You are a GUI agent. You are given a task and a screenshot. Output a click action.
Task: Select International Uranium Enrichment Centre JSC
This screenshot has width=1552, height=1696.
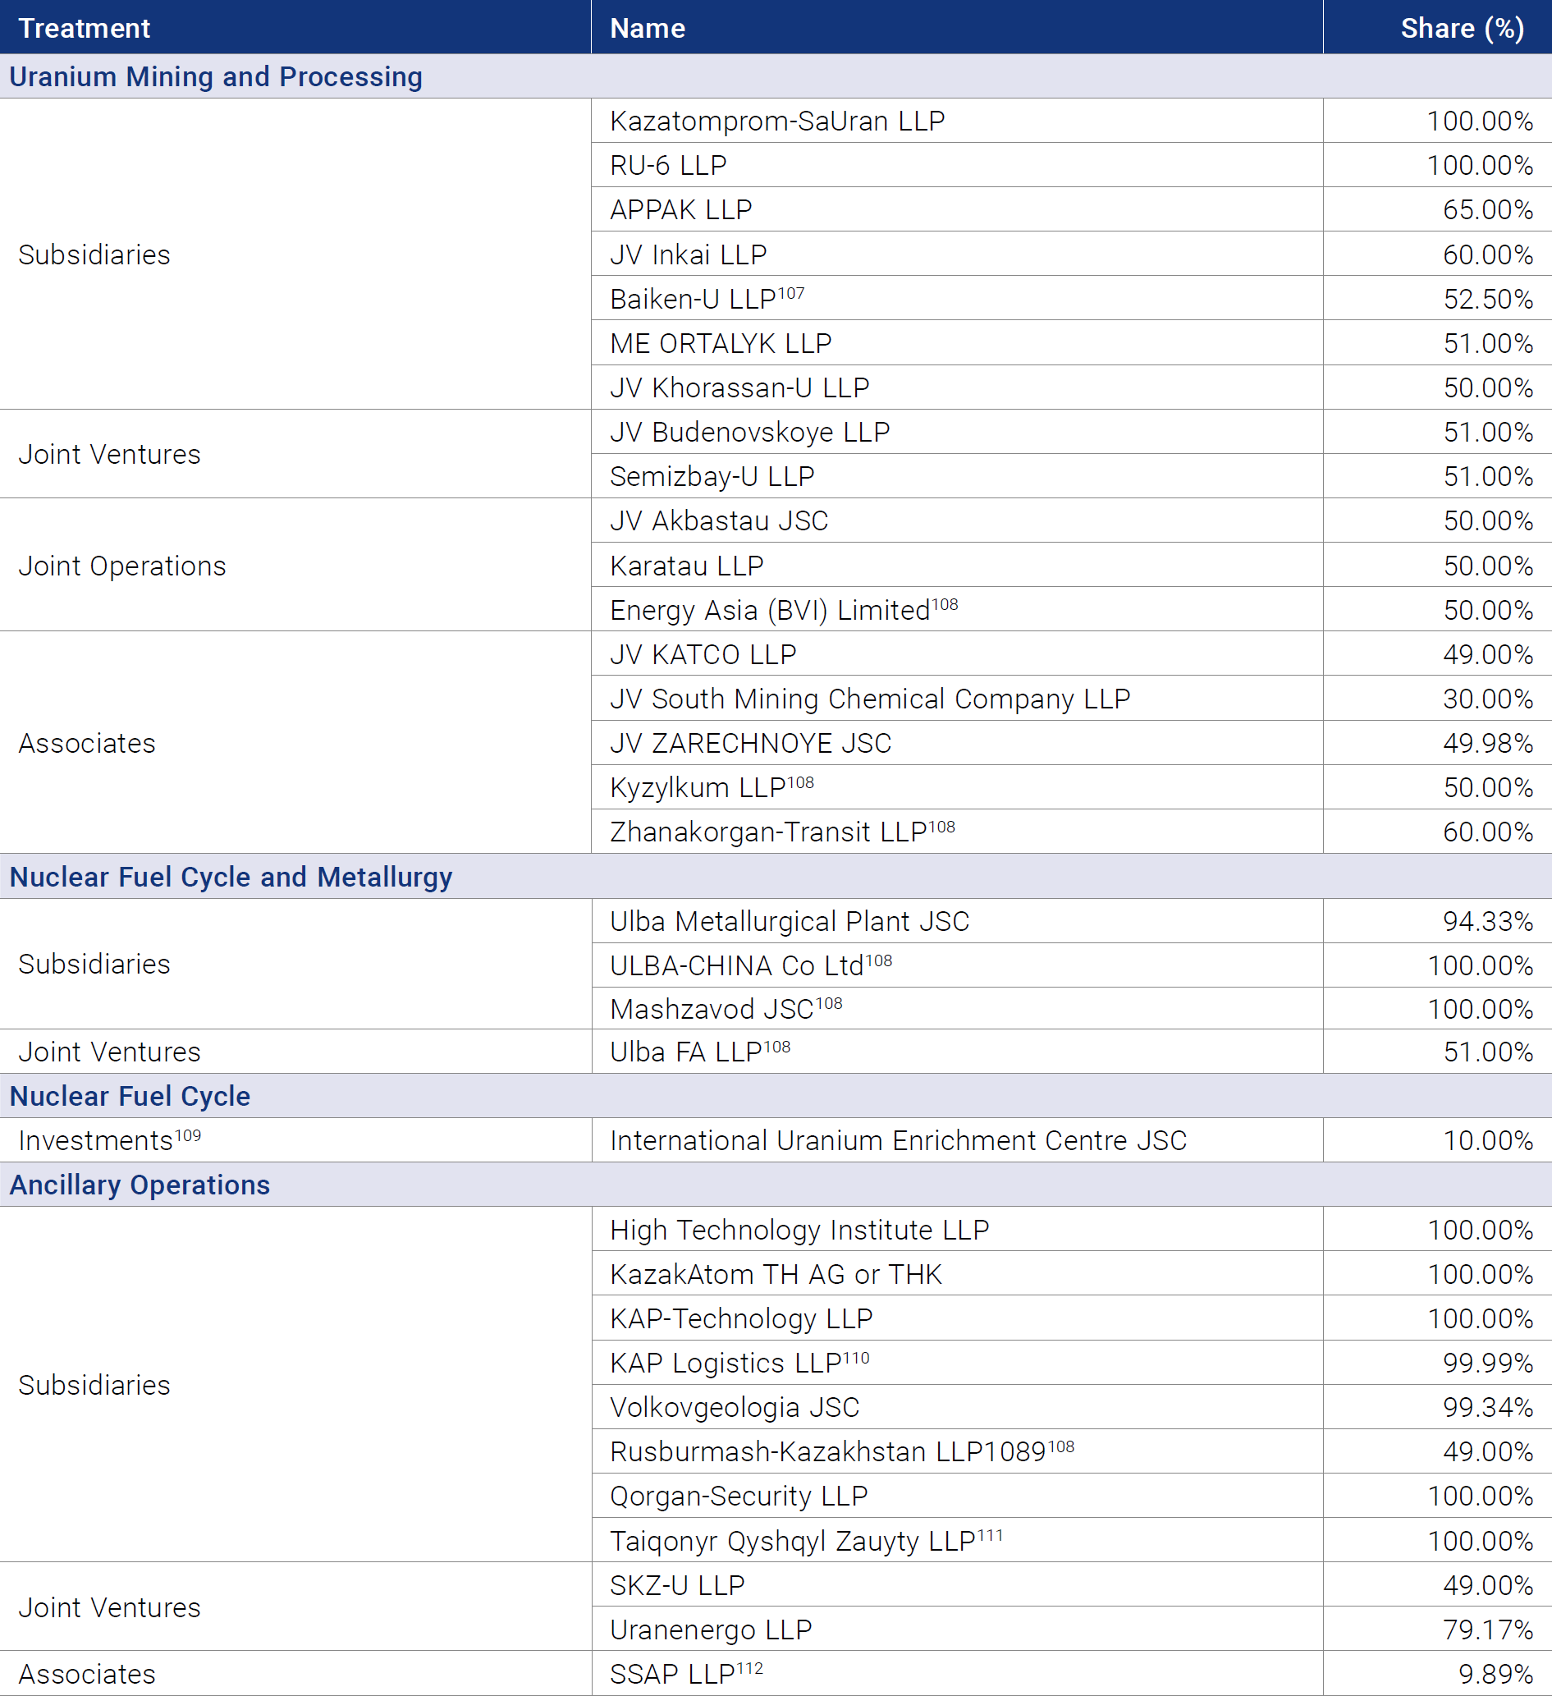[898, 1141]
